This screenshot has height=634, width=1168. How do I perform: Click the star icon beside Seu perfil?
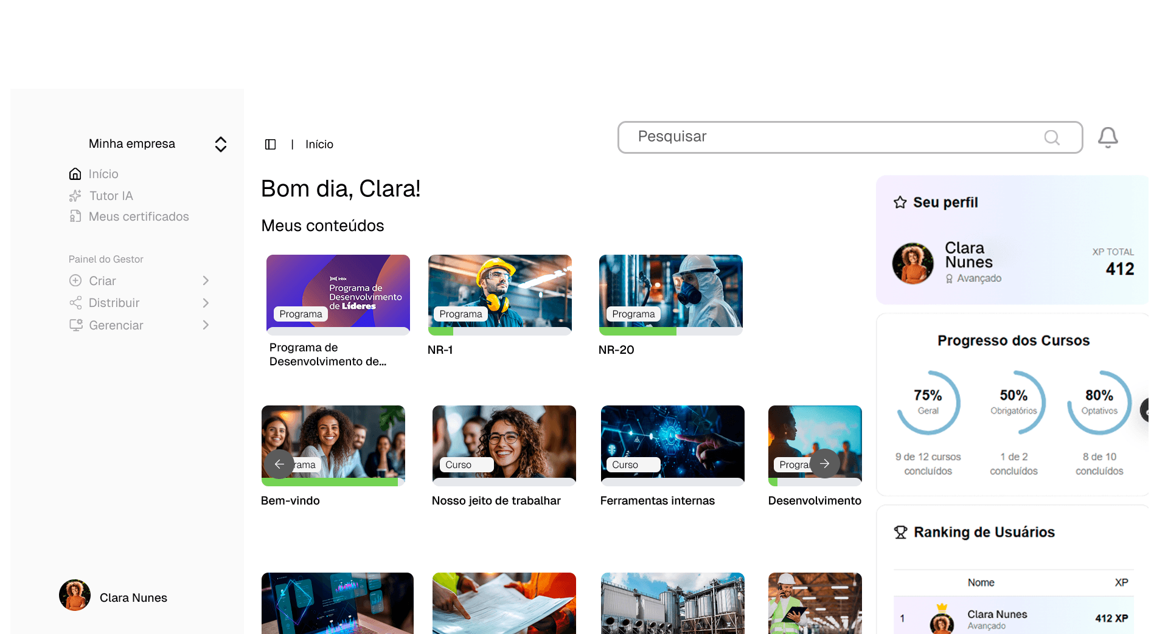[x=900, y=202]
